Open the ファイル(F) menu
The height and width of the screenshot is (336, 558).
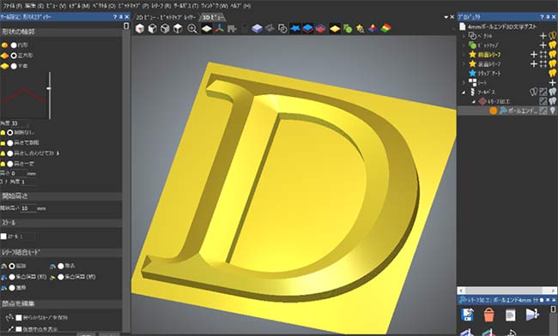pyautogui.click(x=13, y=6)
